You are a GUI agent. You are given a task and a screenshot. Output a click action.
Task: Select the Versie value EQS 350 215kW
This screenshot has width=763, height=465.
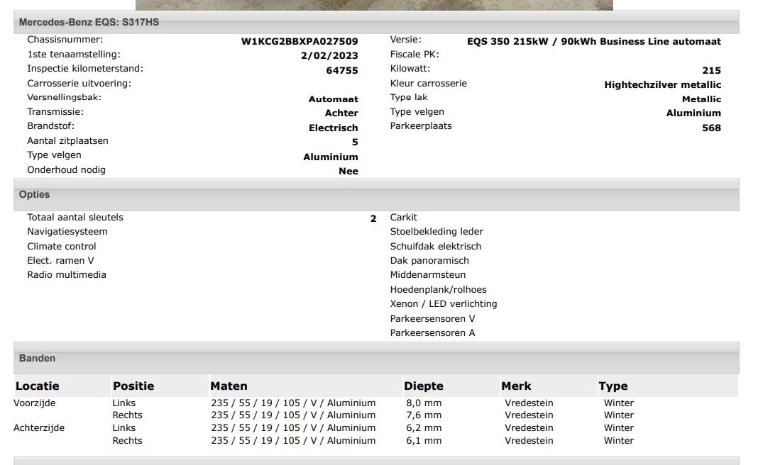coord(594,41)
